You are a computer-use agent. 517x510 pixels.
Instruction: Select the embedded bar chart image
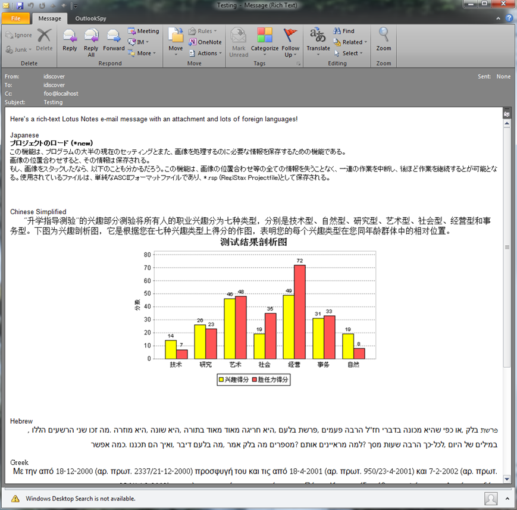[x=254, y=312]
